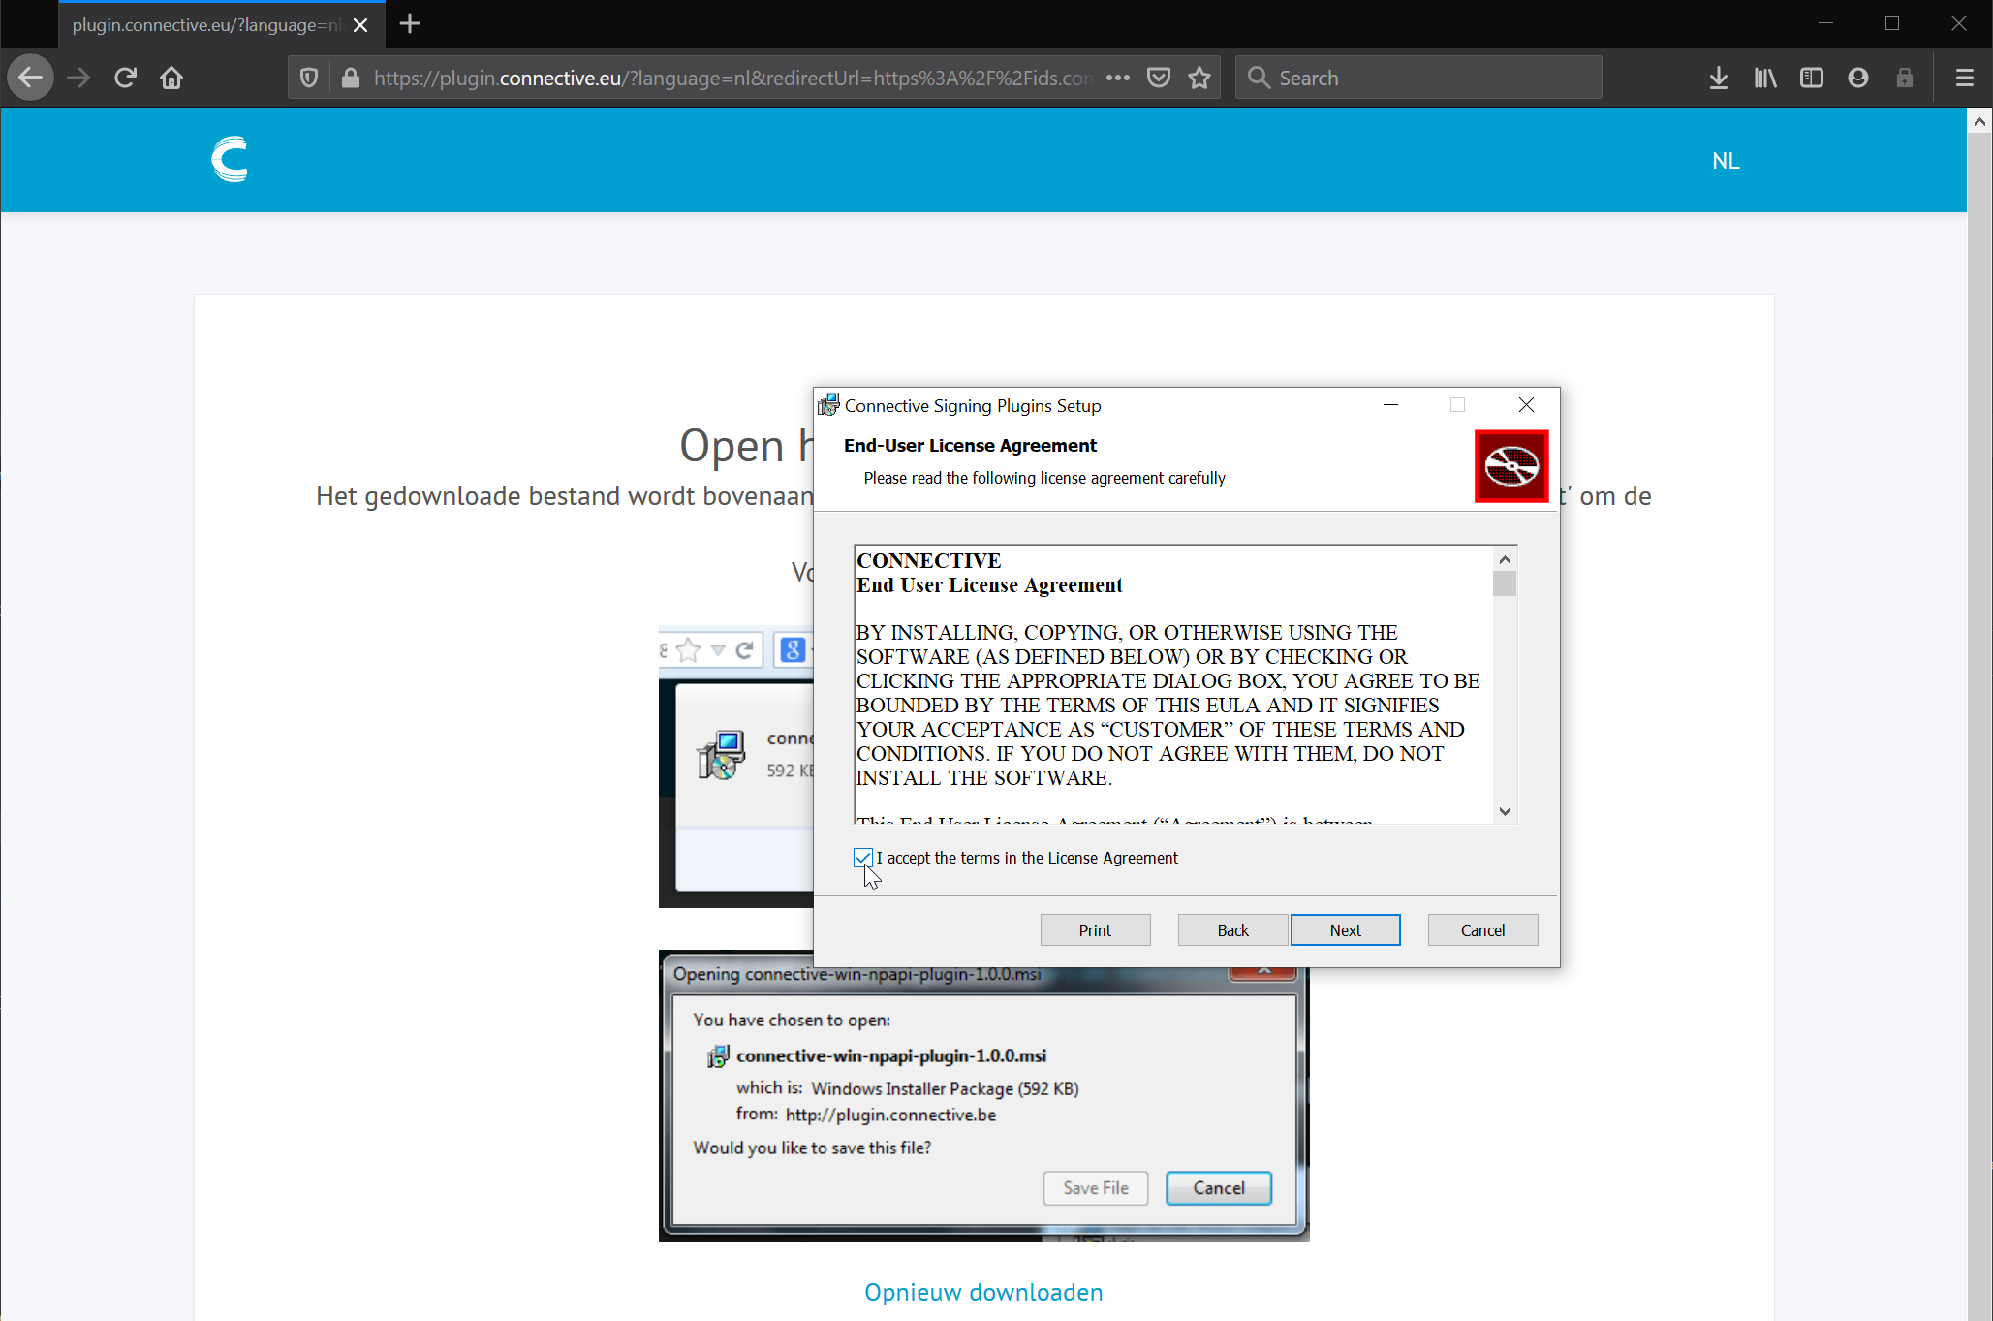
Task: Select the plugin.connective.eu tab
Action: click(x=206, y=25)
